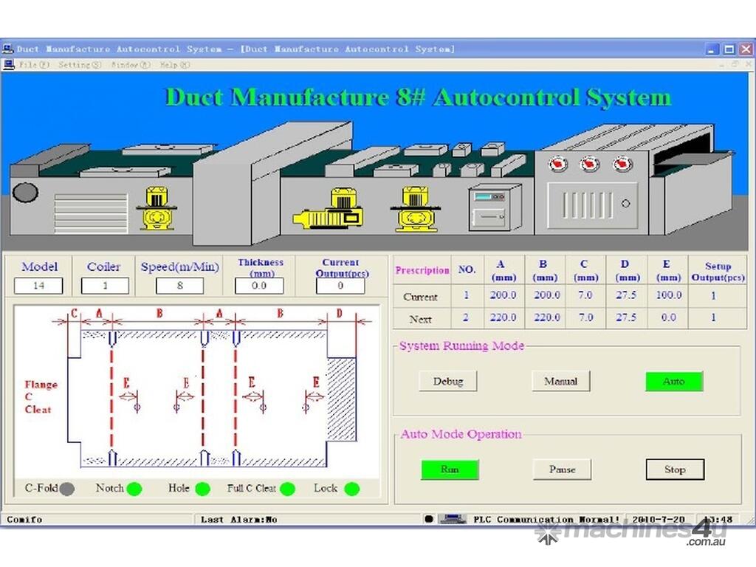Toggle the Notch green indicator
This screenshot has height=567, width=756.
[134, 489]
